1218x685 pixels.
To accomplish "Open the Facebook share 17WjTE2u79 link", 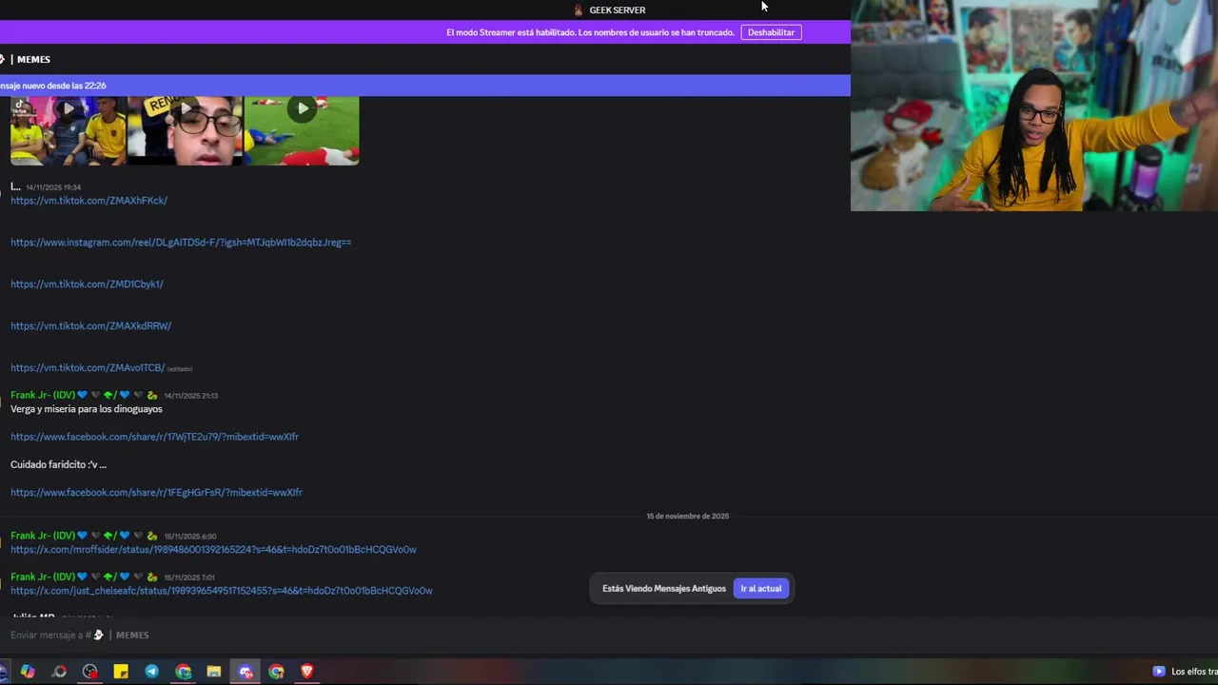I will [x=154, y=437].
